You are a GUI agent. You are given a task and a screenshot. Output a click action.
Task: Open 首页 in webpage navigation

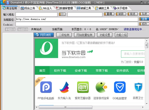(x=42, y=70)
